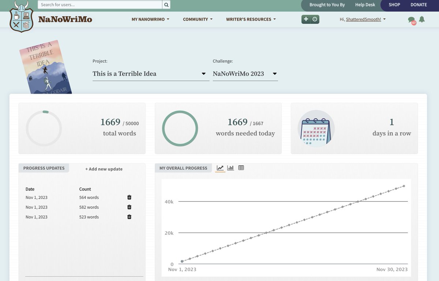Click the 'days in a row' text
Viewport: 439px width, 281px height.
[392, 134]
